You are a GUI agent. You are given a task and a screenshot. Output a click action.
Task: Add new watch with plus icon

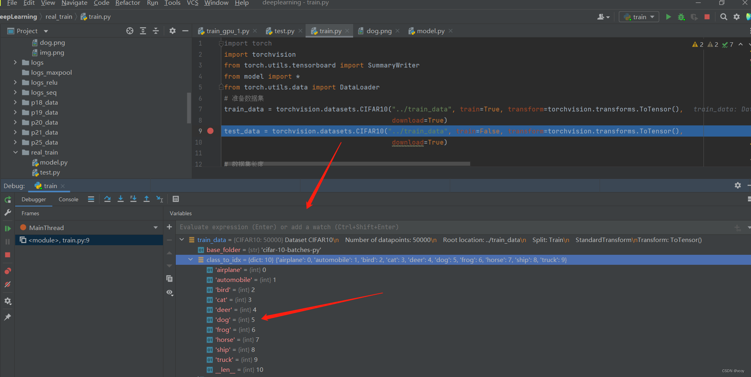169,227
